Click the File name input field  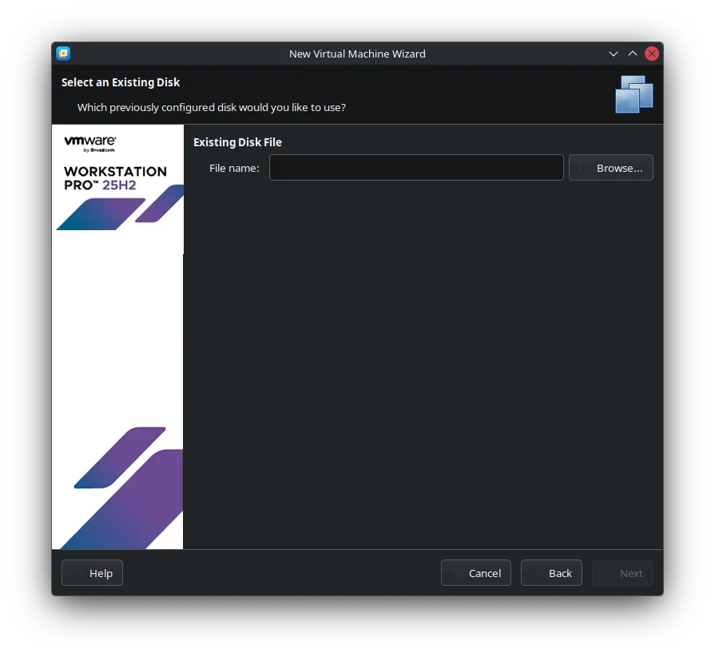[x=416, y=168]
